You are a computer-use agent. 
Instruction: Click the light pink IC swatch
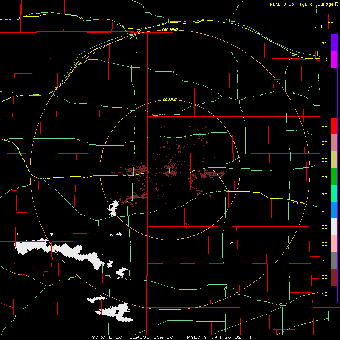[x=334, y=244]
